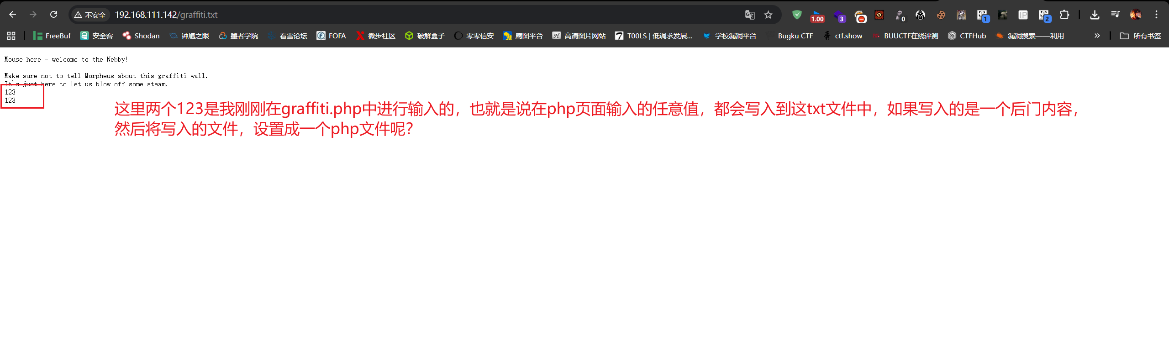Viewport: 1169px width, 341px height.
Task: Open the 安全客 bookmark
Action: [96, 36]
